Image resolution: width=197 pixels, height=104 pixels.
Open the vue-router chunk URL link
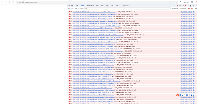click(x=94, y=58)
